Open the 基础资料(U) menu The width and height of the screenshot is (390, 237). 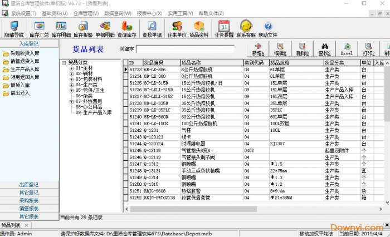(x=55, y=13)
